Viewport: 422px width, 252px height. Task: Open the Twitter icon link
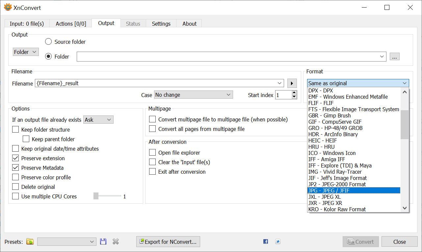click(278, 242)
